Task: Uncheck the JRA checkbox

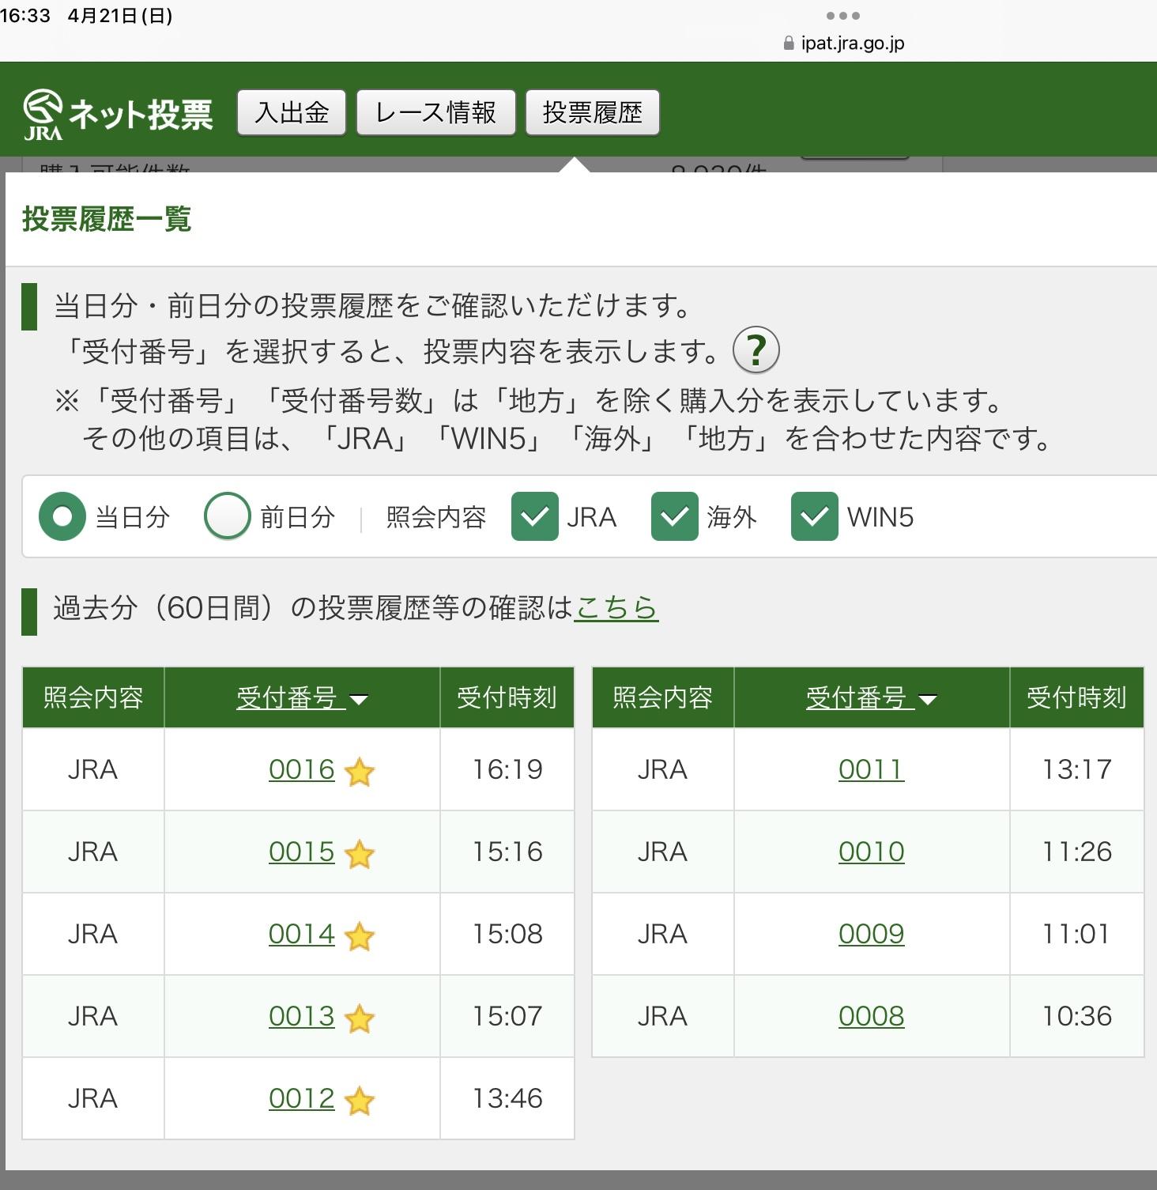Action: click(x=535, y=516)
